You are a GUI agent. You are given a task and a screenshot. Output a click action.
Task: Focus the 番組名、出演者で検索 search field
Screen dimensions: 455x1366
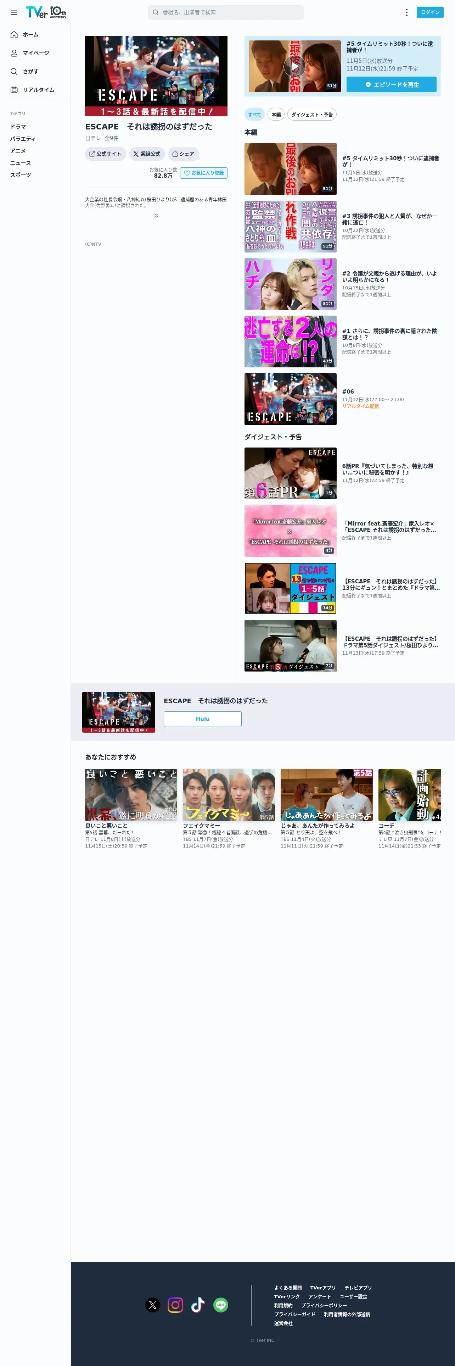(x=226, y=12)
